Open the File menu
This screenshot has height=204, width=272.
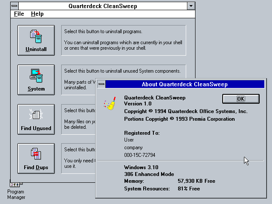coord(19,14)
